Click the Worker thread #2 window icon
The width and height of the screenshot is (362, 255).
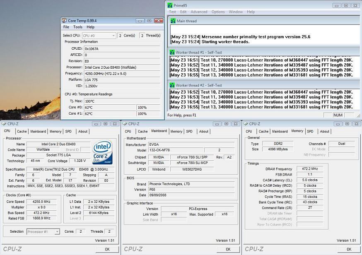[172, 85]
